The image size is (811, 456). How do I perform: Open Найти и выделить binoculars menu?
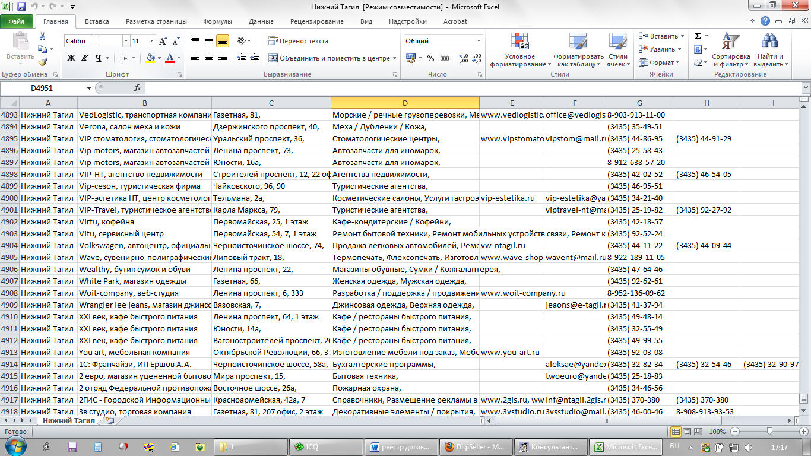tap(771, 50)
